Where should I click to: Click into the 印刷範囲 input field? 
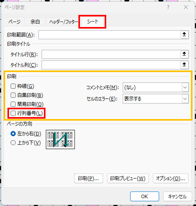(x=110, y=35)
